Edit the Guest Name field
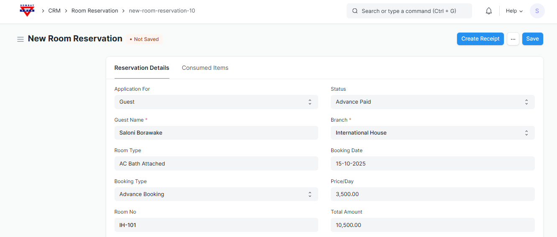The width and height of the screenshot is (557, 237). tap(216, 133)
